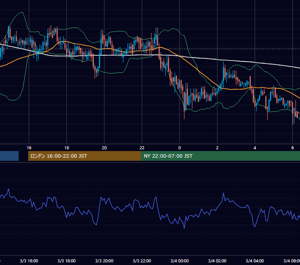
Task: Select the ロンドン 16:00-22:00 JST session bar
Action: pos(85,156)
